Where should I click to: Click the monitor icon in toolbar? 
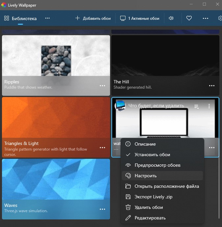click(x=123, y=18)
